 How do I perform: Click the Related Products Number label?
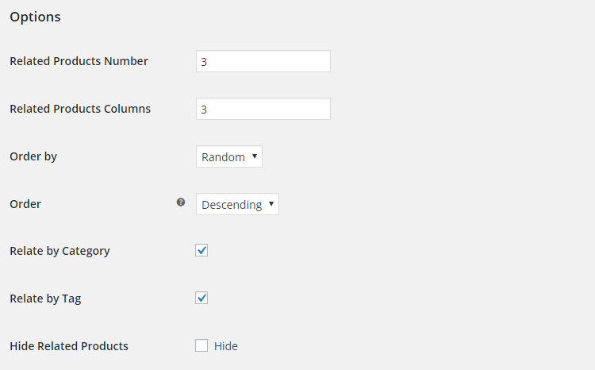(79, 61)
